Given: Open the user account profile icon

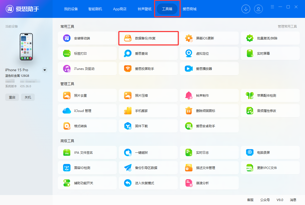Looking at the screenshot, I should (x=258, y=9).
